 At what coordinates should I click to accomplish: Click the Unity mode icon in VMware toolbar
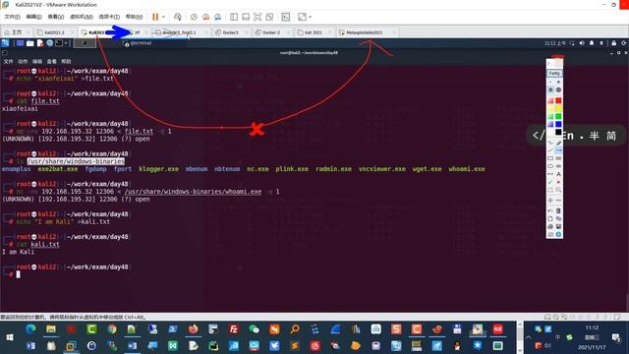coord(270,17)
